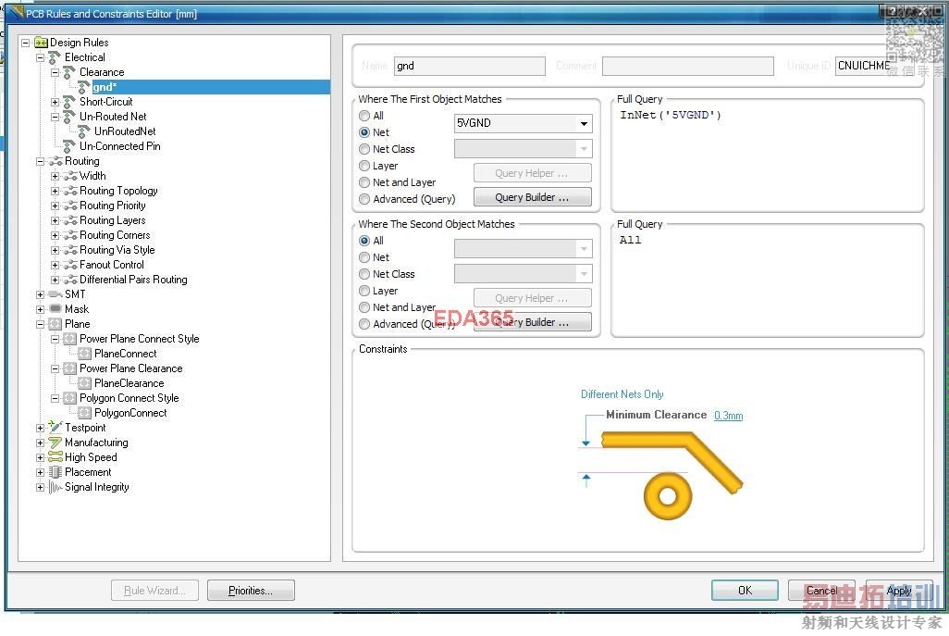
Task: Select Net Class for second object
Action: pyautogui.click(x=364, y=274)
